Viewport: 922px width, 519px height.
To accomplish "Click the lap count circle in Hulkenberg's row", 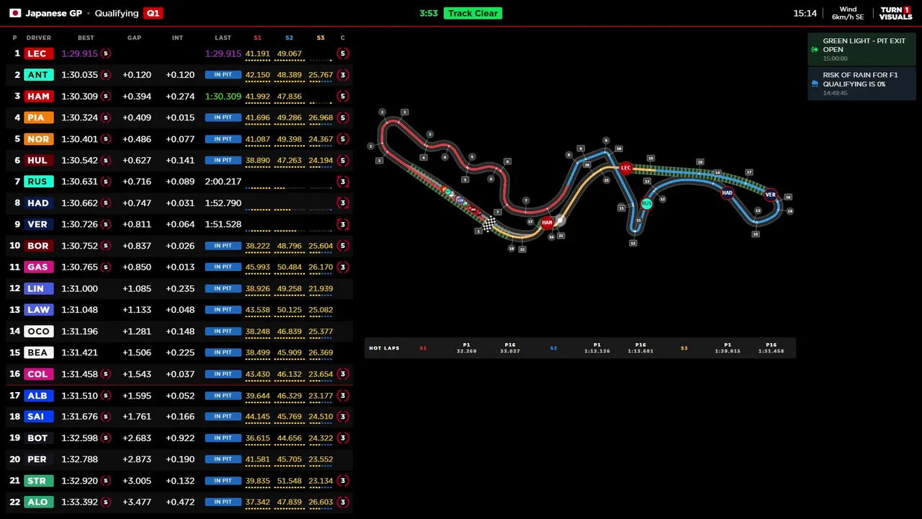I will 343,160.
